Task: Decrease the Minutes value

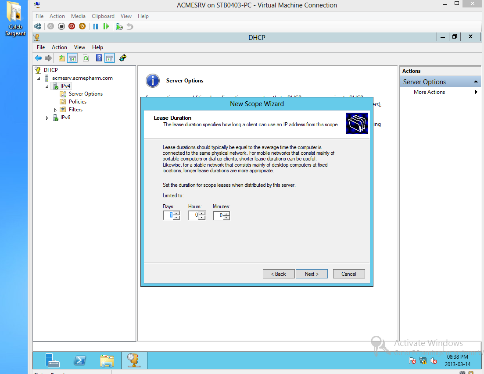Action: (x=226, y=217)
